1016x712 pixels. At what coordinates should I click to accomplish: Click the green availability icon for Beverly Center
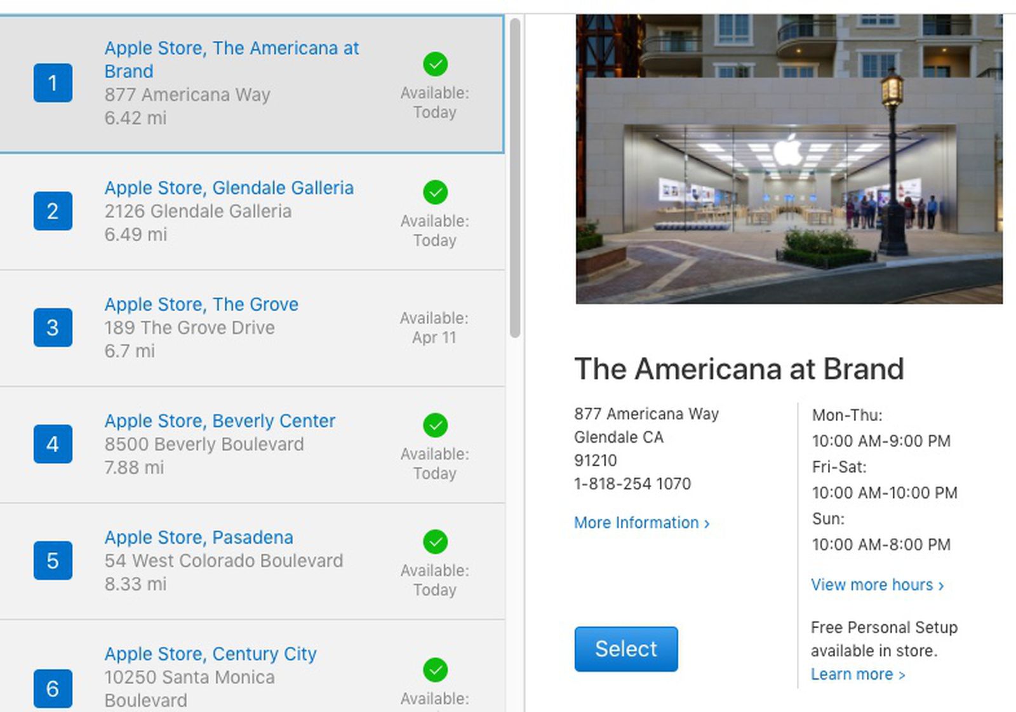coord(434,426)
